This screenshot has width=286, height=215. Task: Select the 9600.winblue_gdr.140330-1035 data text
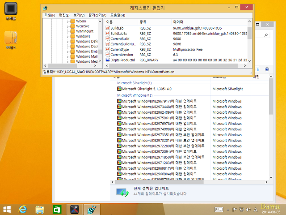[x=198, y=28]
